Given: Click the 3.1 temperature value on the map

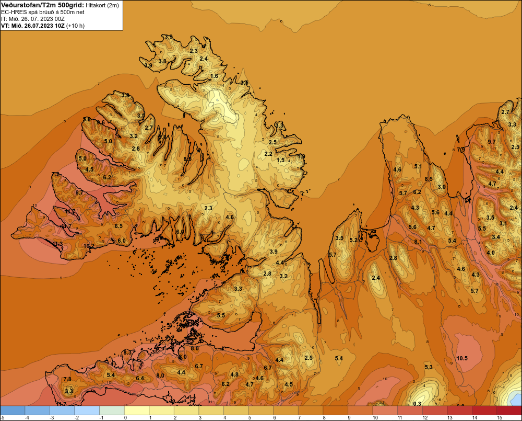Looking at the screenshot, I should [503, 223].
